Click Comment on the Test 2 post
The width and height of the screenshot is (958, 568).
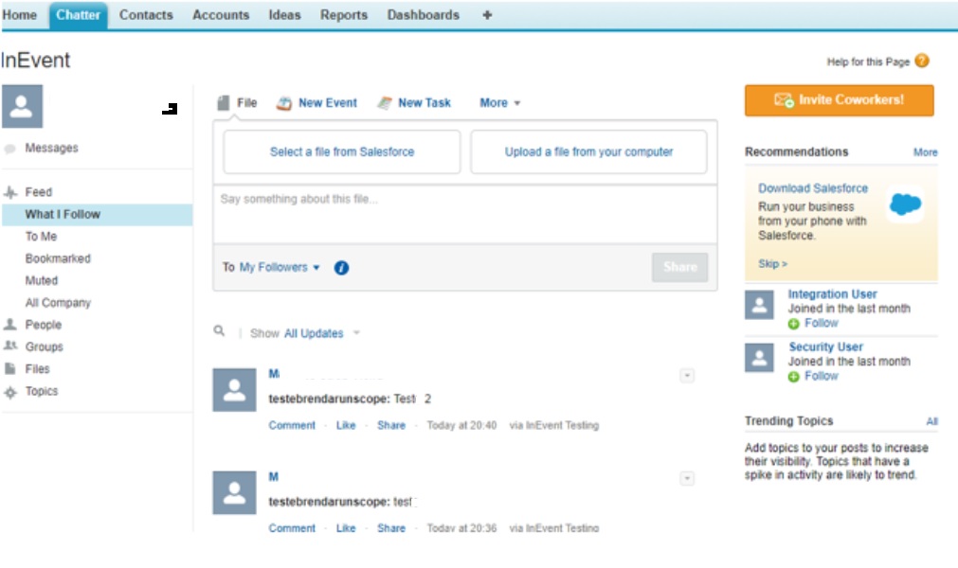click(x=292, y=425)
